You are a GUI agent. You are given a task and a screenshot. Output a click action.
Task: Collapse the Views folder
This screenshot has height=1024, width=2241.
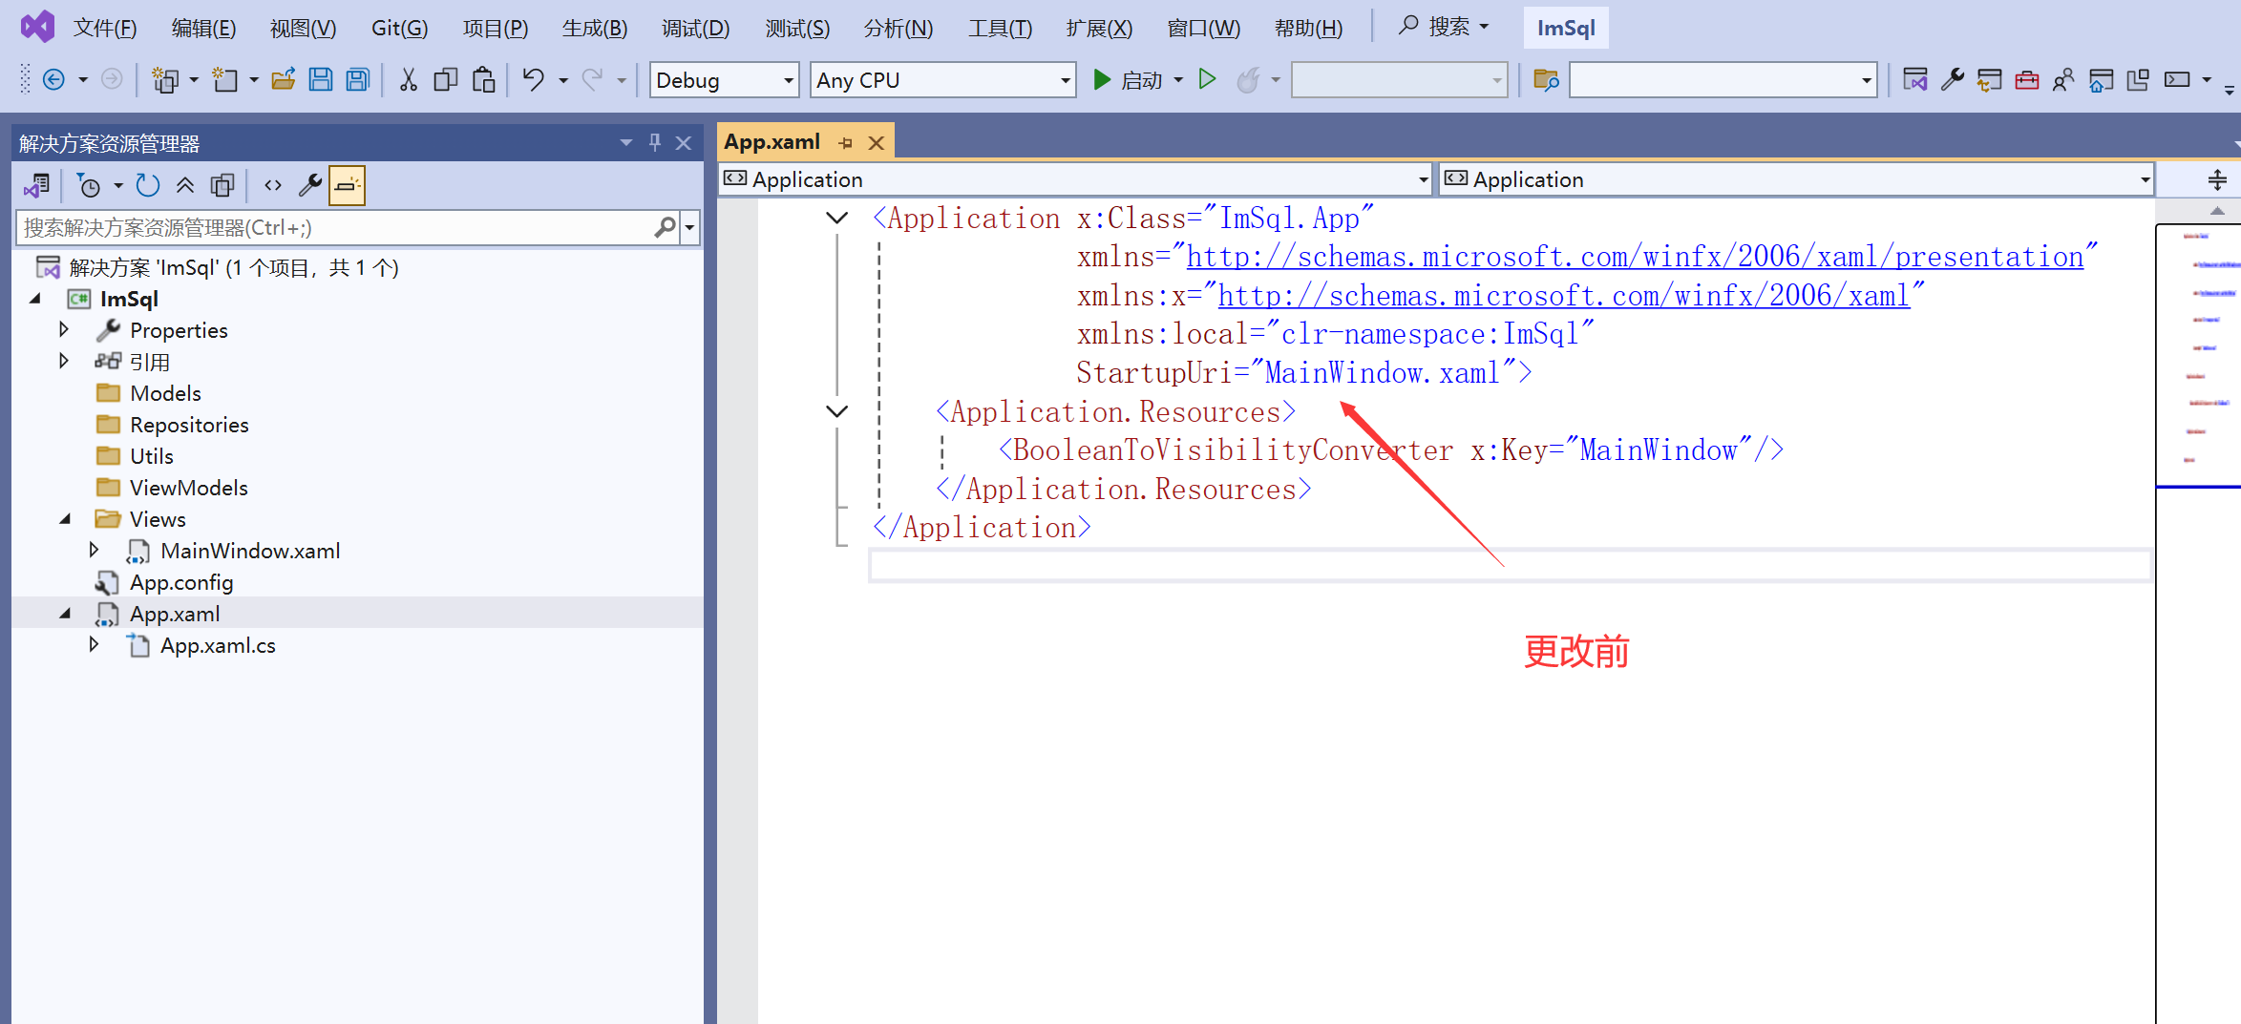coord(65,518)
